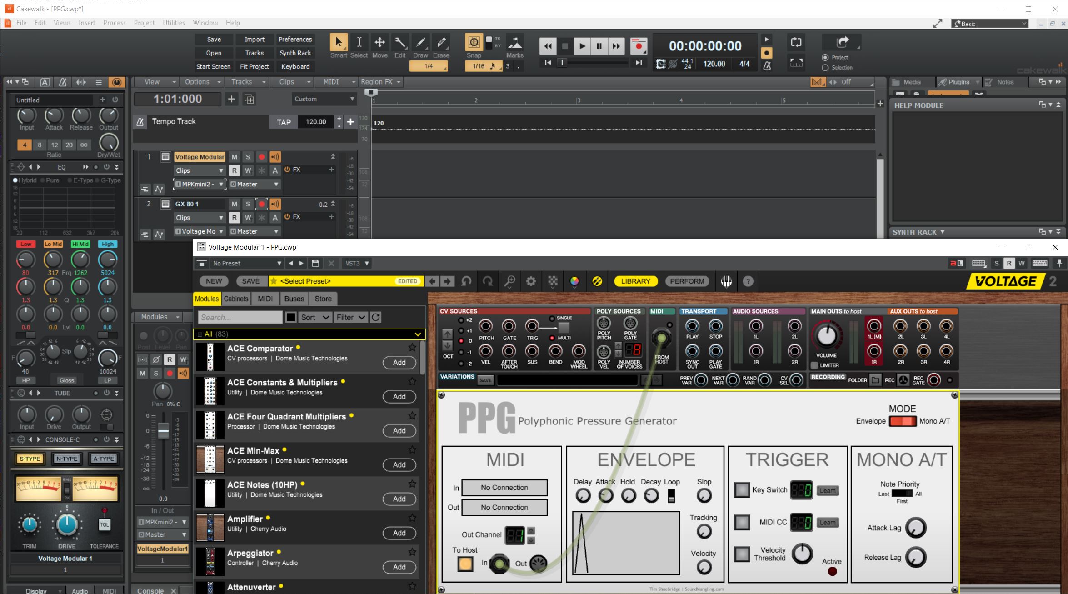This screenshot has width=1068, height=594.
Task: Select the Store tab in Voltage Modular
Action: 322,299
